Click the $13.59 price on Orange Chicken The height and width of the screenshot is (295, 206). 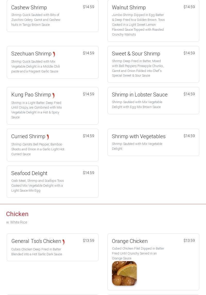coord(189,241)
